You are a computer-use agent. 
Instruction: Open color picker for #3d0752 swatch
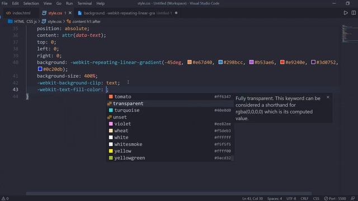coord(313,62)
